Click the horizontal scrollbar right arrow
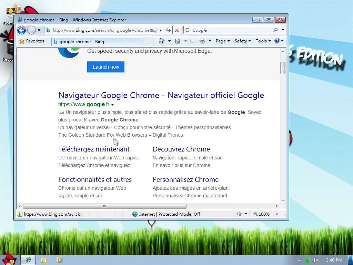Image resolution: width=353 pixels, height=265 pixels. (x=277, y=206)
